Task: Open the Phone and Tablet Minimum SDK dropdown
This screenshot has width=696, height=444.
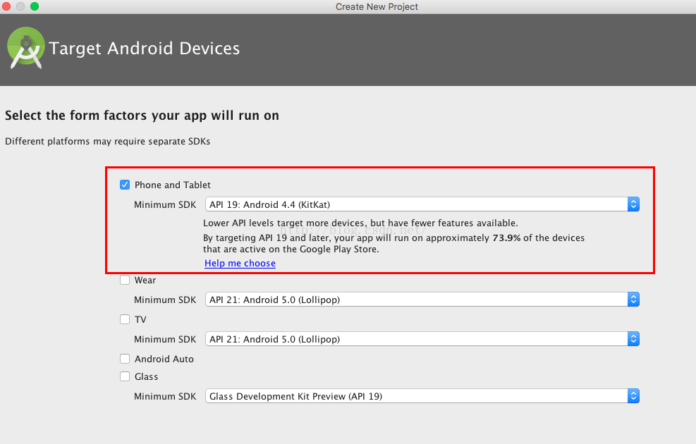Action: pos(422,204)
